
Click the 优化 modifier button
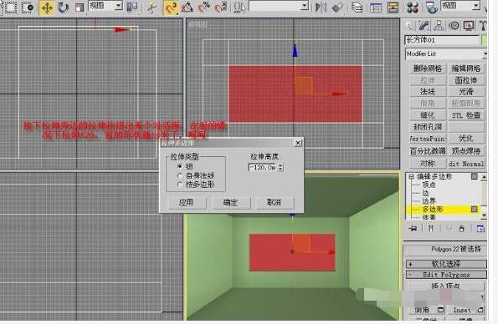coord(466,139)
